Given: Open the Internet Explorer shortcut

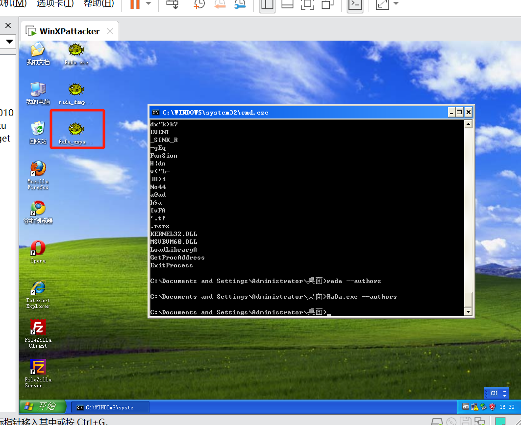Looking at the screenshot, I should pos(38,294).
